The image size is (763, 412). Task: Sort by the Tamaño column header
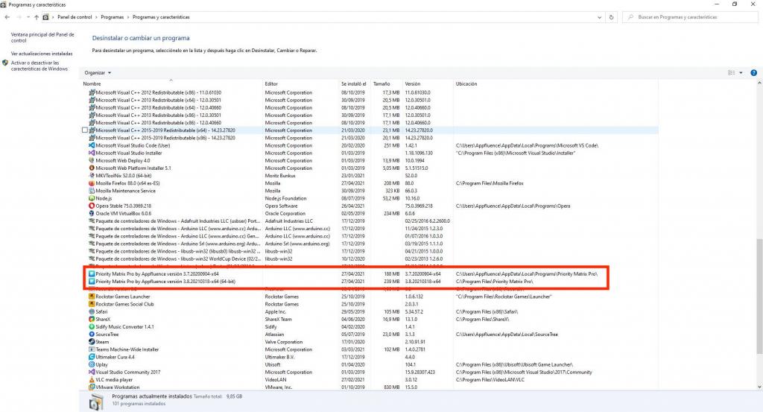pos(381,84)
